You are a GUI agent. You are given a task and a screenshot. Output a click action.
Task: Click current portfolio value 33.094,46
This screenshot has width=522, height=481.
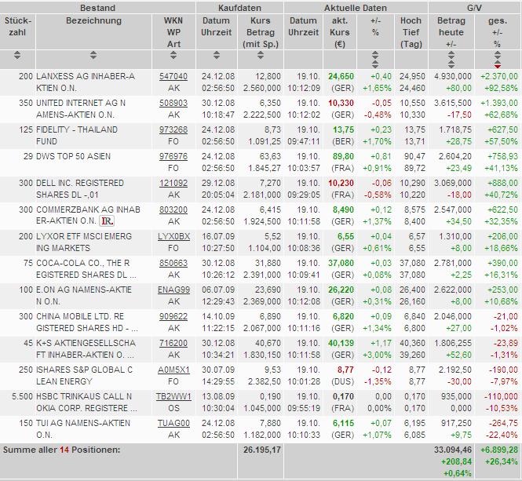pos(453,450)
